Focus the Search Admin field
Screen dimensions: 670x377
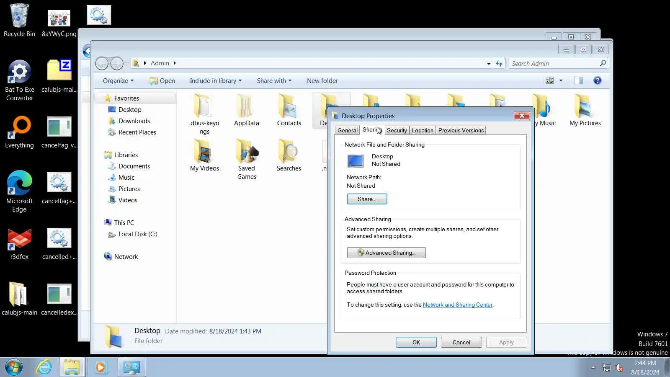coord(558,63)
